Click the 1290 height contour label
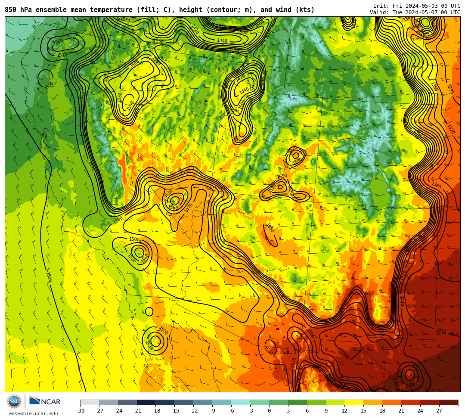 click(x=450, y=89)
